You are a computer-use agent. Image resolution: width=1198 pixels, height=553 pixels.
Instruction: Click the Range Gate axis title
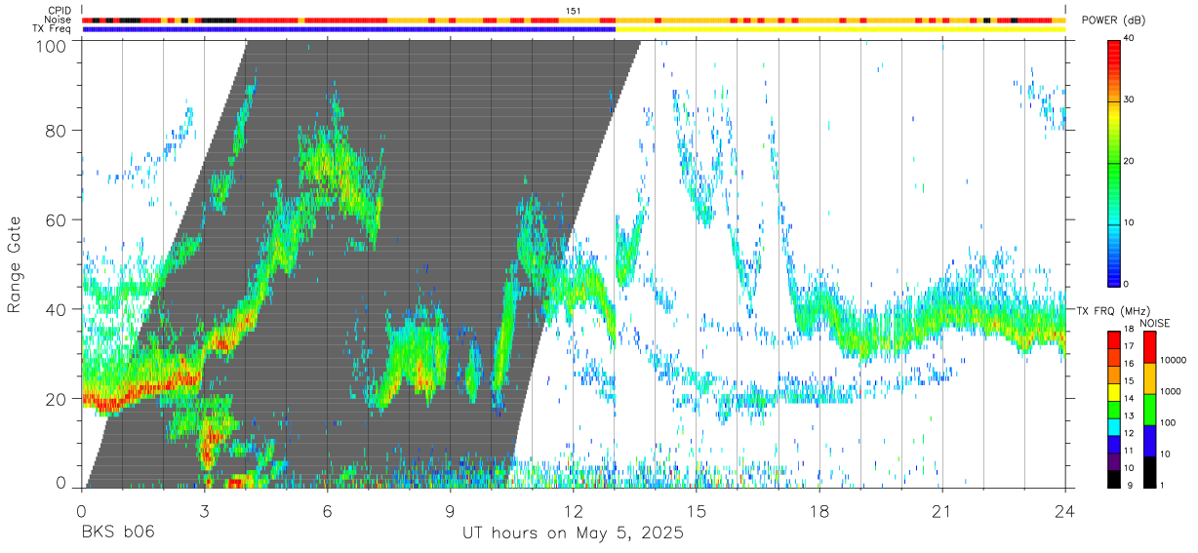click(x=15, y=264)
